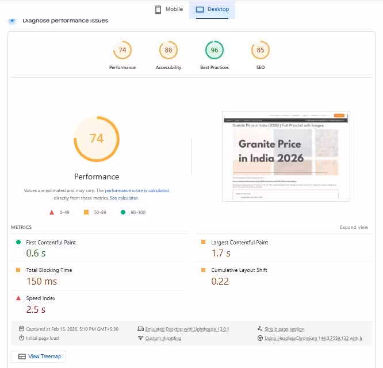Image resolution: width=383 pixels, height=368 pixels.
Task: Click the Single page session label
Action: coord(284,329)
